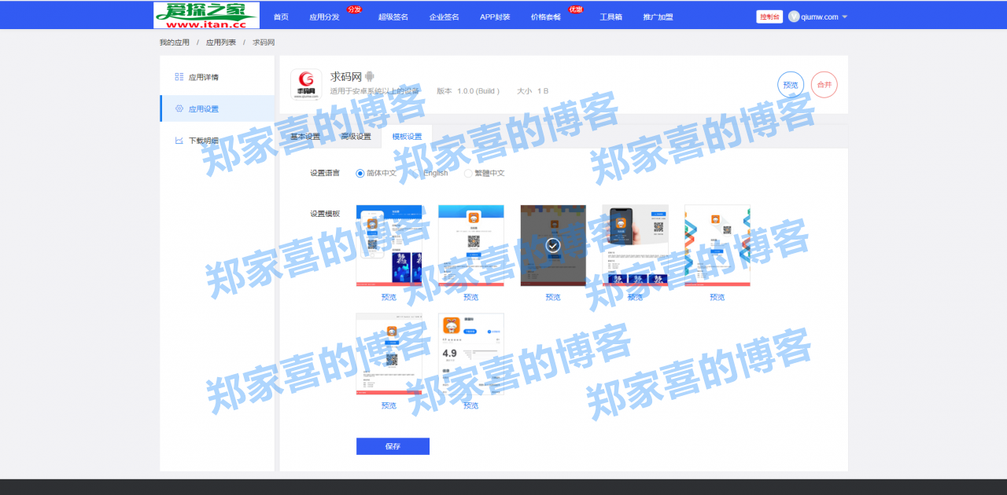Open the 下载明细 sidebar chart icon
1007x495 pixels.
pos(179,140)
